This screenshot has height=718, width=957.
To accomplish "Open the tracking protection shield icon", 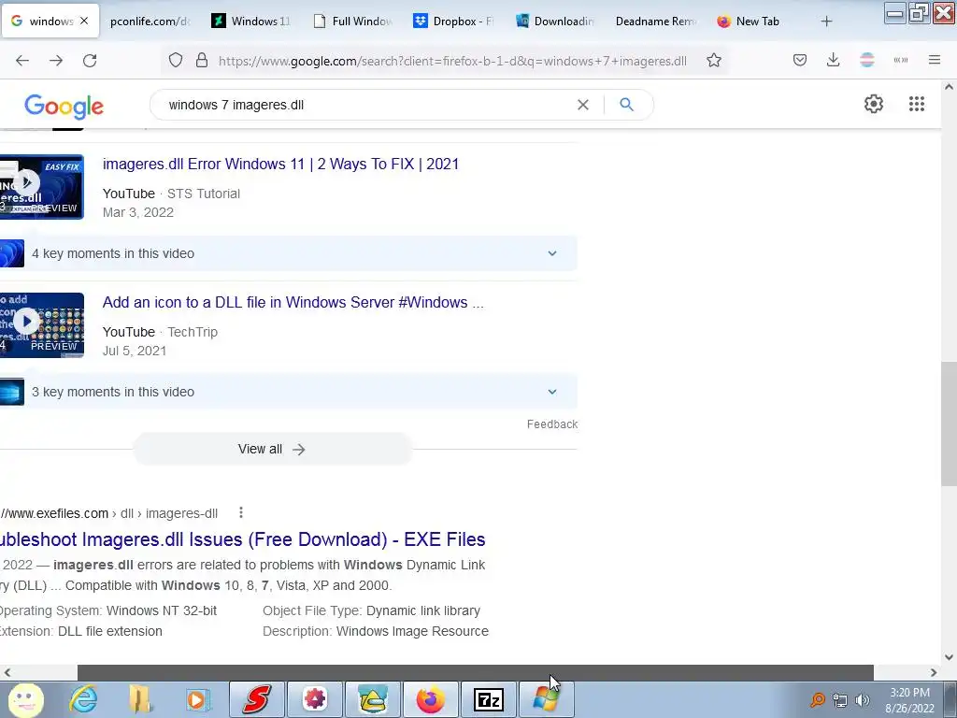I will coord(176,61).
